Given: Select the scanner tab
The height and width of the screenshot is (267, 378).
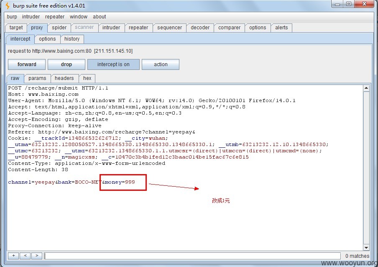Looking at the screenshot, I should tap(84, 27).
